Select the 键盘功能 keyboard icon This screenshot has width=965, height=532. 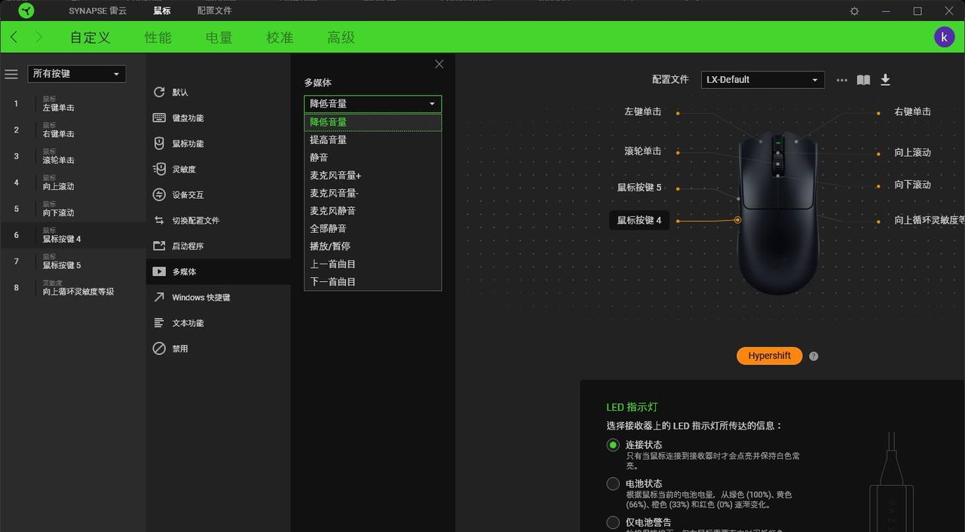coord(159,118)
